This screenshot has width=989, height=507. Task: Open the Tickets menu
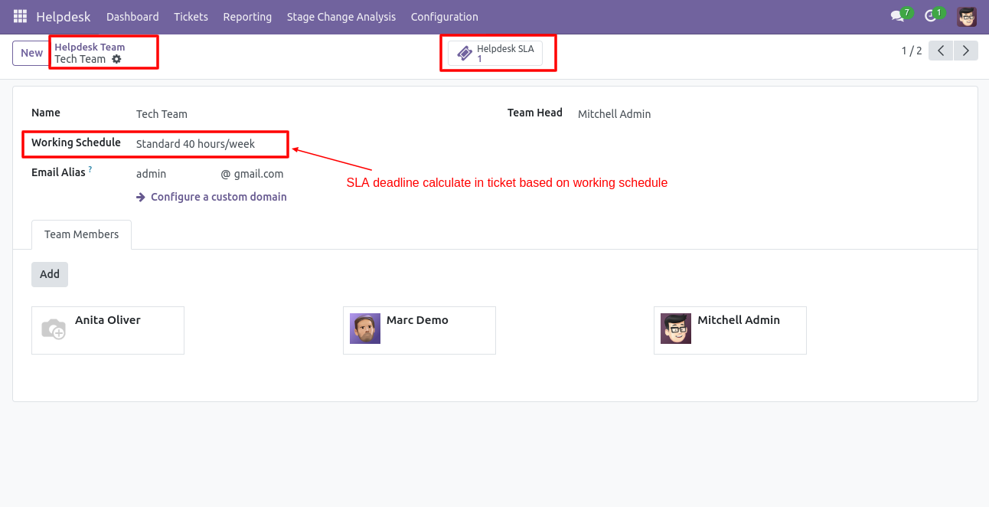[191, 17]
